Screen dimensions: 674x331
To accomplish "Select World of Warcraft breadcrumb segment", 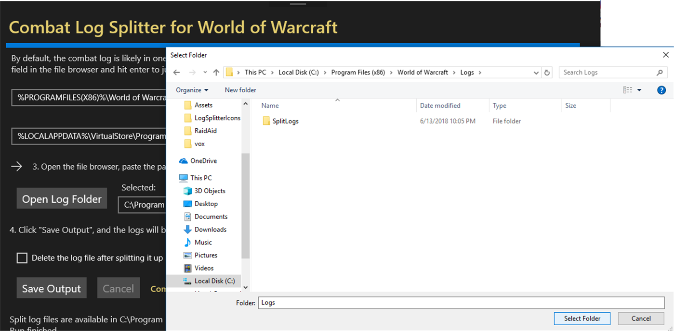I will (x=423, y=73).
